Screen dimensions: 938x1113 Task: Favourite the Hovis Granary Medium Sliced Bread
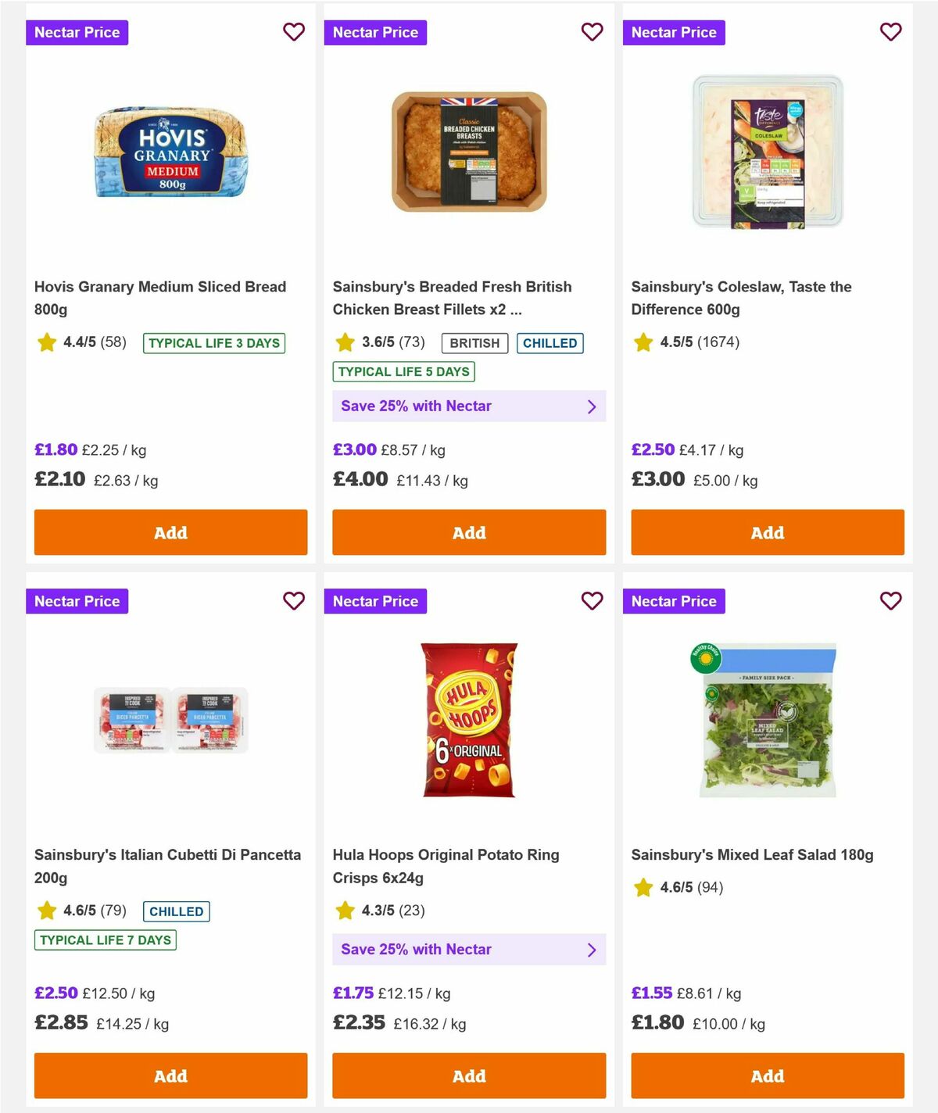click(294, 32)
